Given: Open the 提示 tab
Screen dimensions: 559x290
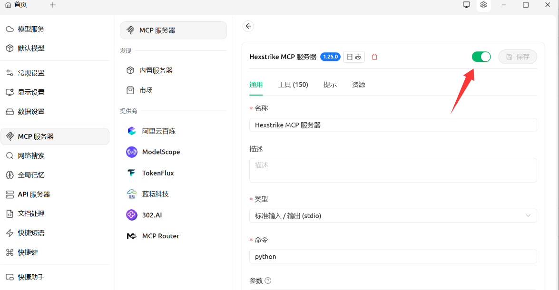Looking at the screenshot, I should 330,85.
